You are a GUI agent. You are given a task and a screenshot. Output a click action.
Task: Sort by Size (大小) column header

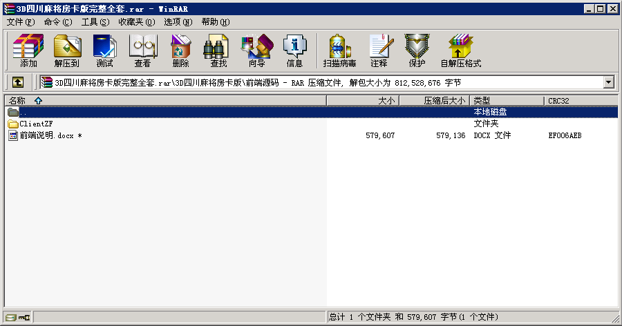(x=386, y=101)
